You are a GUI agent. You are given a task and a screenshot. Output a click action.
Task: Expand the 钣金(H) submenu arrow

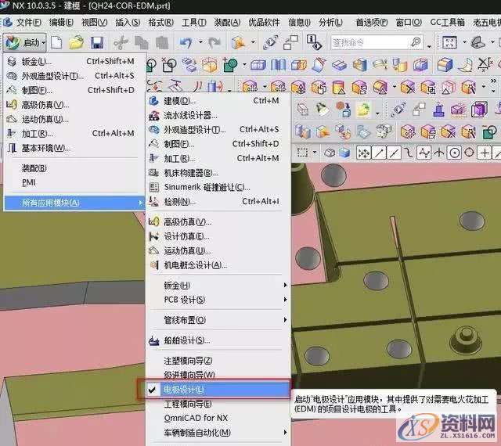coord(285,285)
